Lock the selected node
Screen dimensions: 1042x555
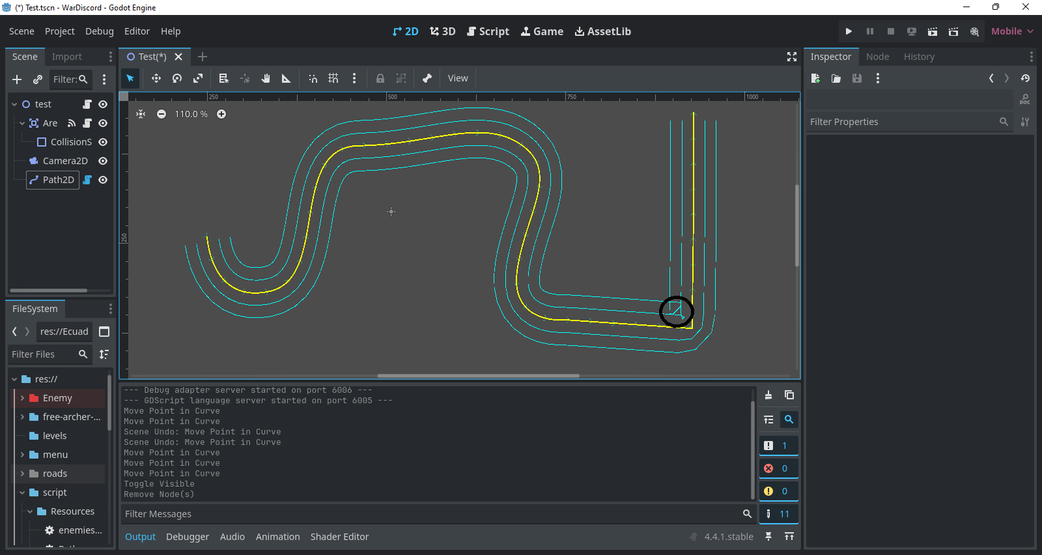380,78
